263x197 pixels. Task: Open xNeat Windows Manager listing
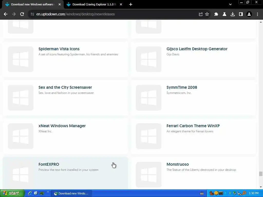click(x=62, y=126)
